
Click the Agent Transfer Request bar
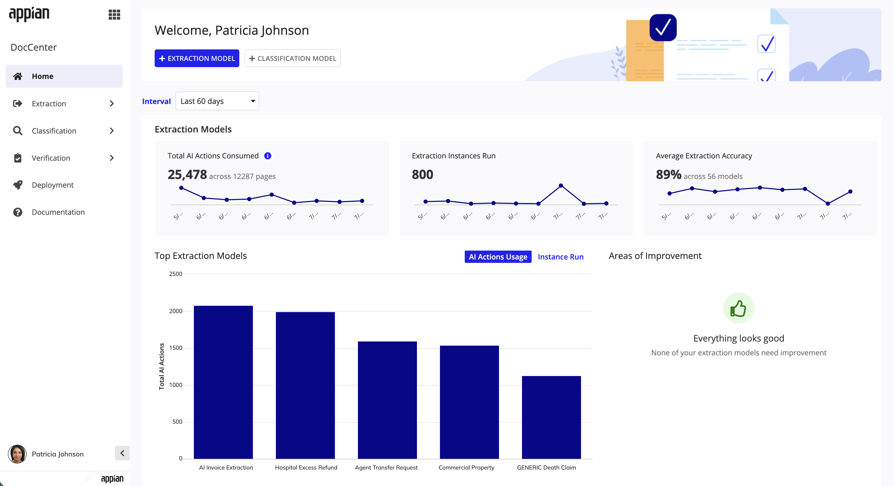tap(387, 400)
